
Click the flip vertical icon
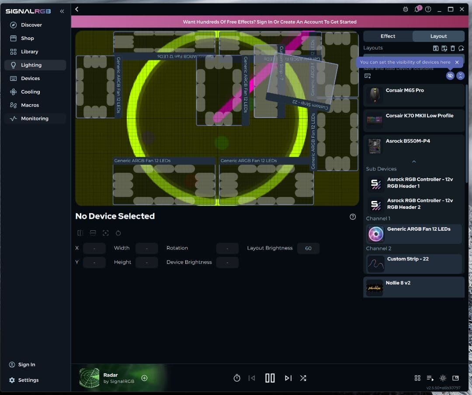93,233
